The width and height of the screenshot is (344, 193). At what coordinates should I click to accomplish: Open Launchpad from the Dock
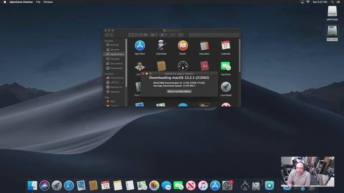point(56,185)
